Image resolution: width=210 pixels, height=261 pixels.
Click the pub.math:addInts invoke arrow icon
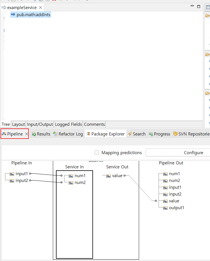(13, 14)
